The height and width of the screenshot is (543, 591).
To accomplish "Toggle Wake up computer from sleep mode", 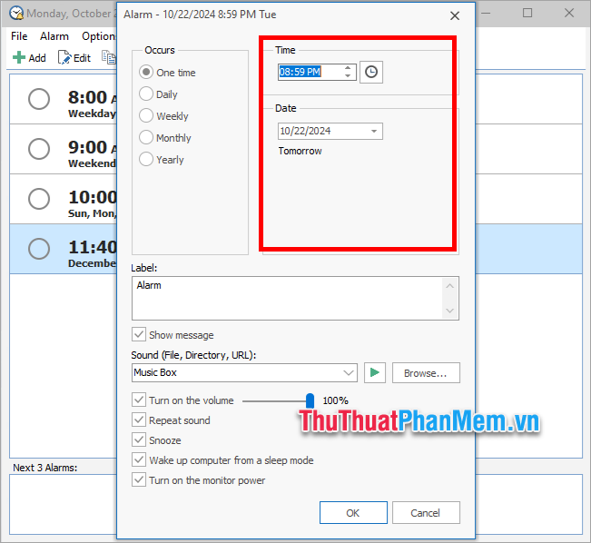I will click(139, 459).
